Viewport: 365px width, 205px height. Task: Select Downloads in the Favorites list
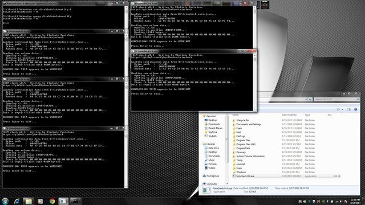(214, 124)
